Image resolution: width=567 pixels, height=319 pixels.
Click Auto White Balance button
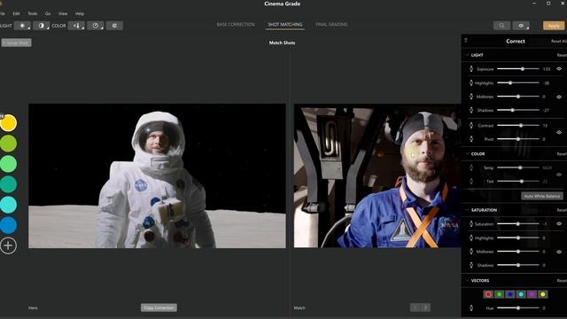542,196
